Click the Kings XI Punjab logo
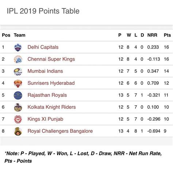173x177 pixels. pos(18,119)
